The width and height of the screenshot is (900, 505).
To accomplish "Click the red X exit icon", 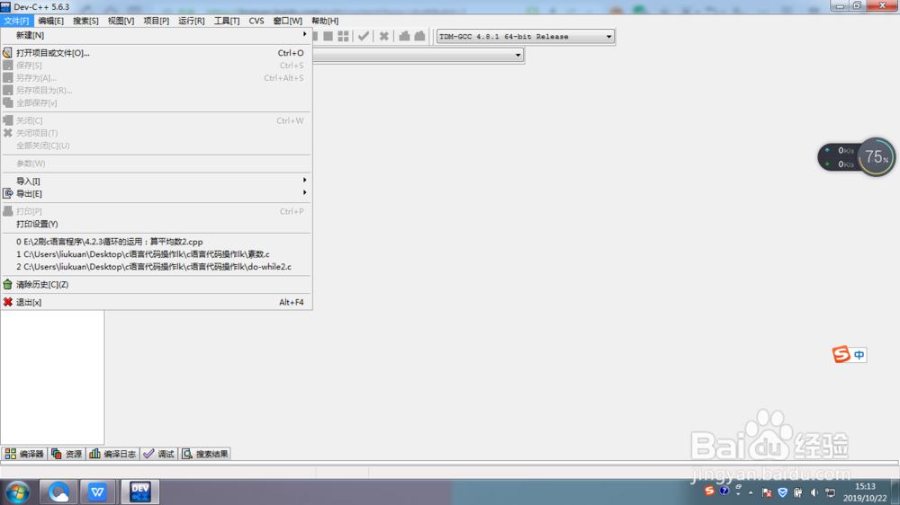I will tap(7, 302).
